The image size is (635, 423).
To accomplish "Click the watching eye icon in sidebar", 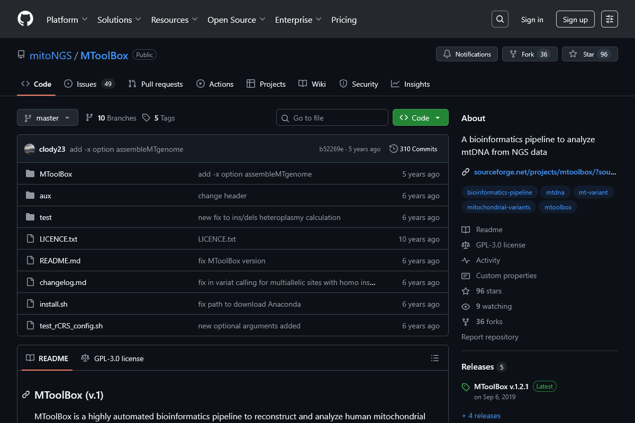I will (x=466, y=306).
